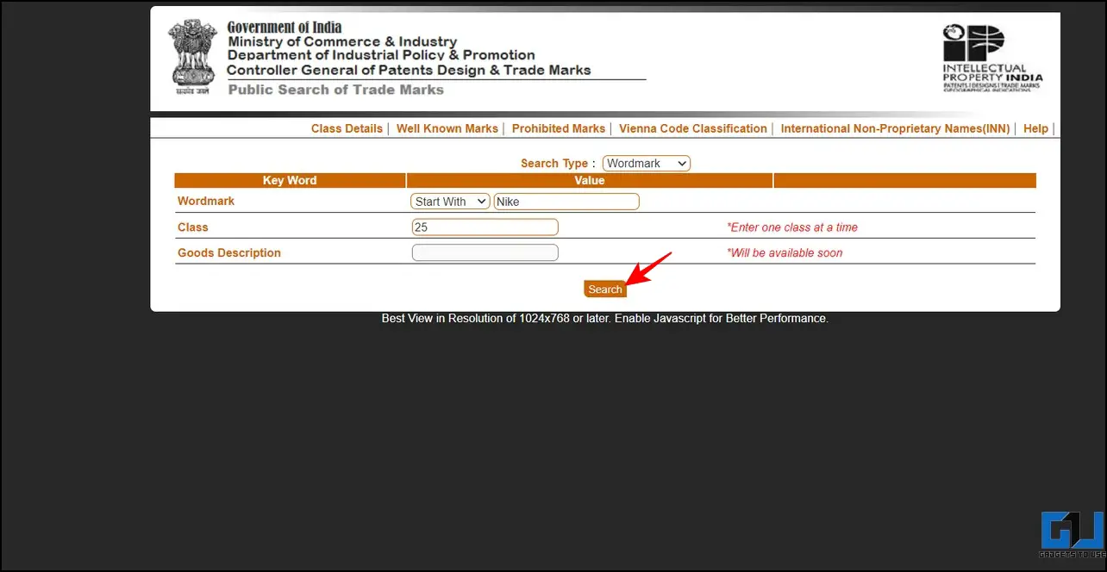Click the Class row label

click(x=193, y=227)
